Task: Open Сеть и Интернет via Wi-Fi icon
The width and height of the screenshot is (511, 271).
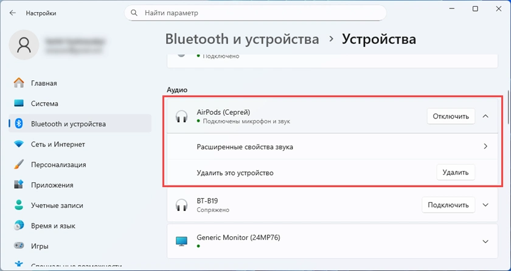Action: coord(19,145)
